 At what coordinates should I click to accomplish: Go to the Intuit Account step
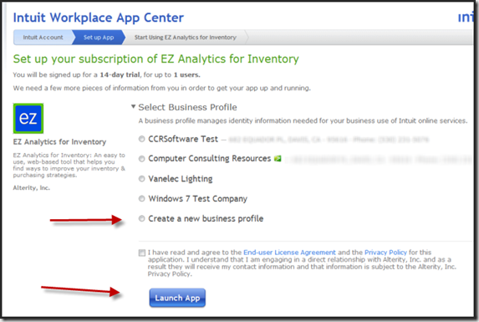pos(43,38)
